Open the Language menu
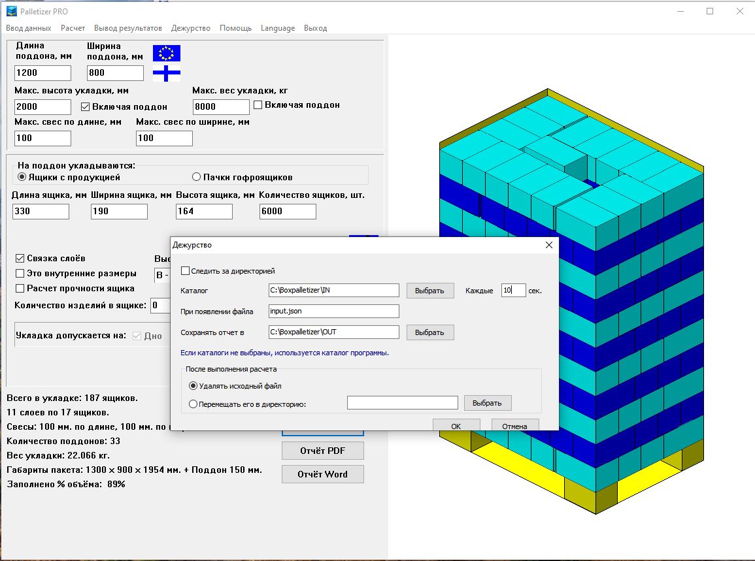The height and width of the screenshot is (561, 755). (278, 28)
